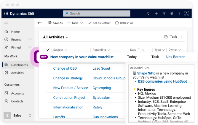This screenshot has width=198, height=125.
Task: Open the Construction Project activity
Action: 69,97
